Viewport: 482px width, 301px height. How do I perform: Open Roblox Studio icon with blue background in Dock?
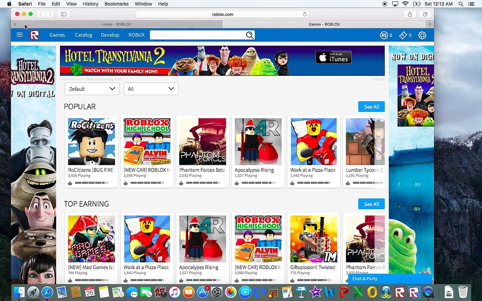[x=414, y=292]
